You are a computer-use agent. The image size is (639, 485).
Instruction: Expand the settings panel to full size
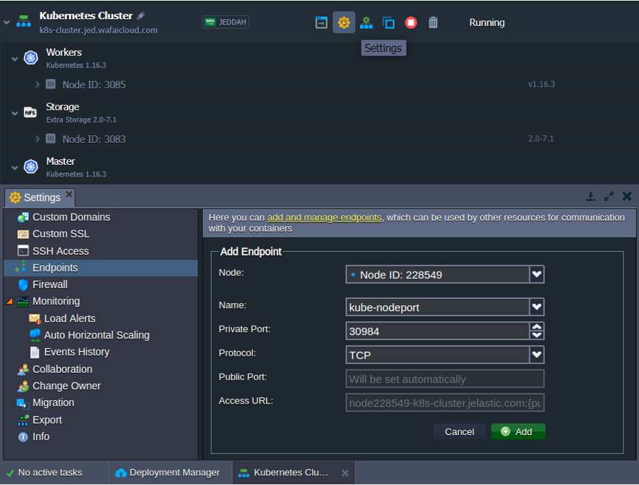click(609, 196)
